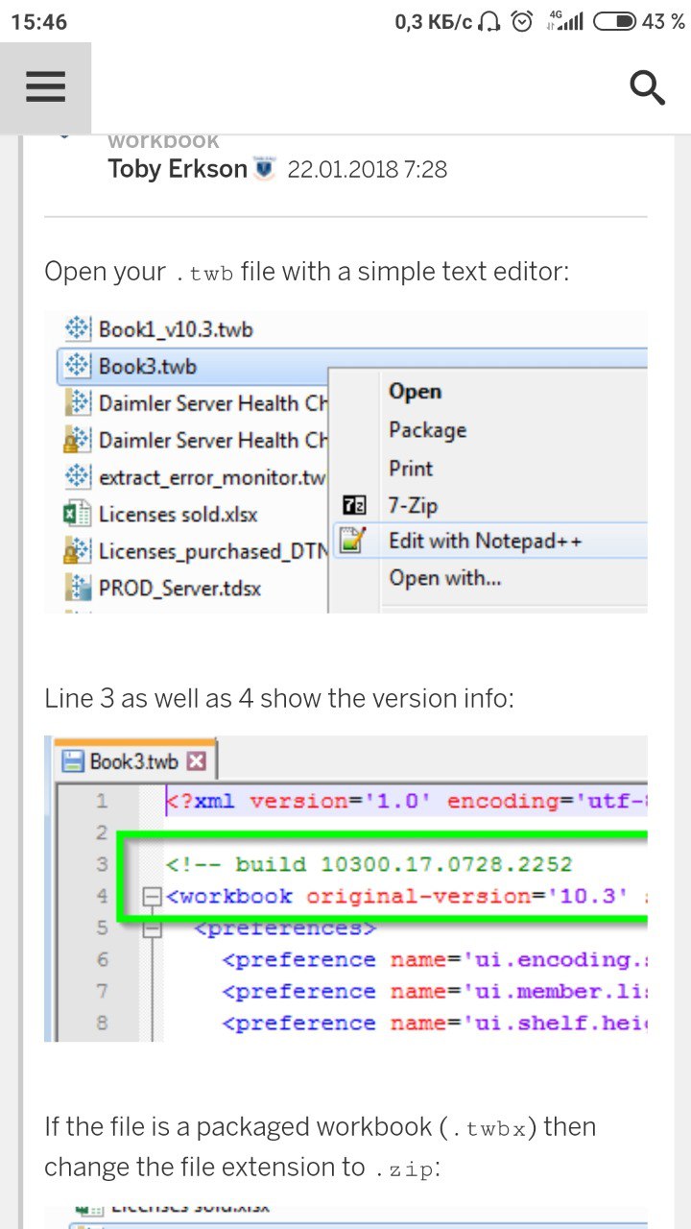This screenshot has width=691, height=1229.
Task: Tap the 'If the file is a packaged workbook' paragraph
Action: coord(321,1146)
